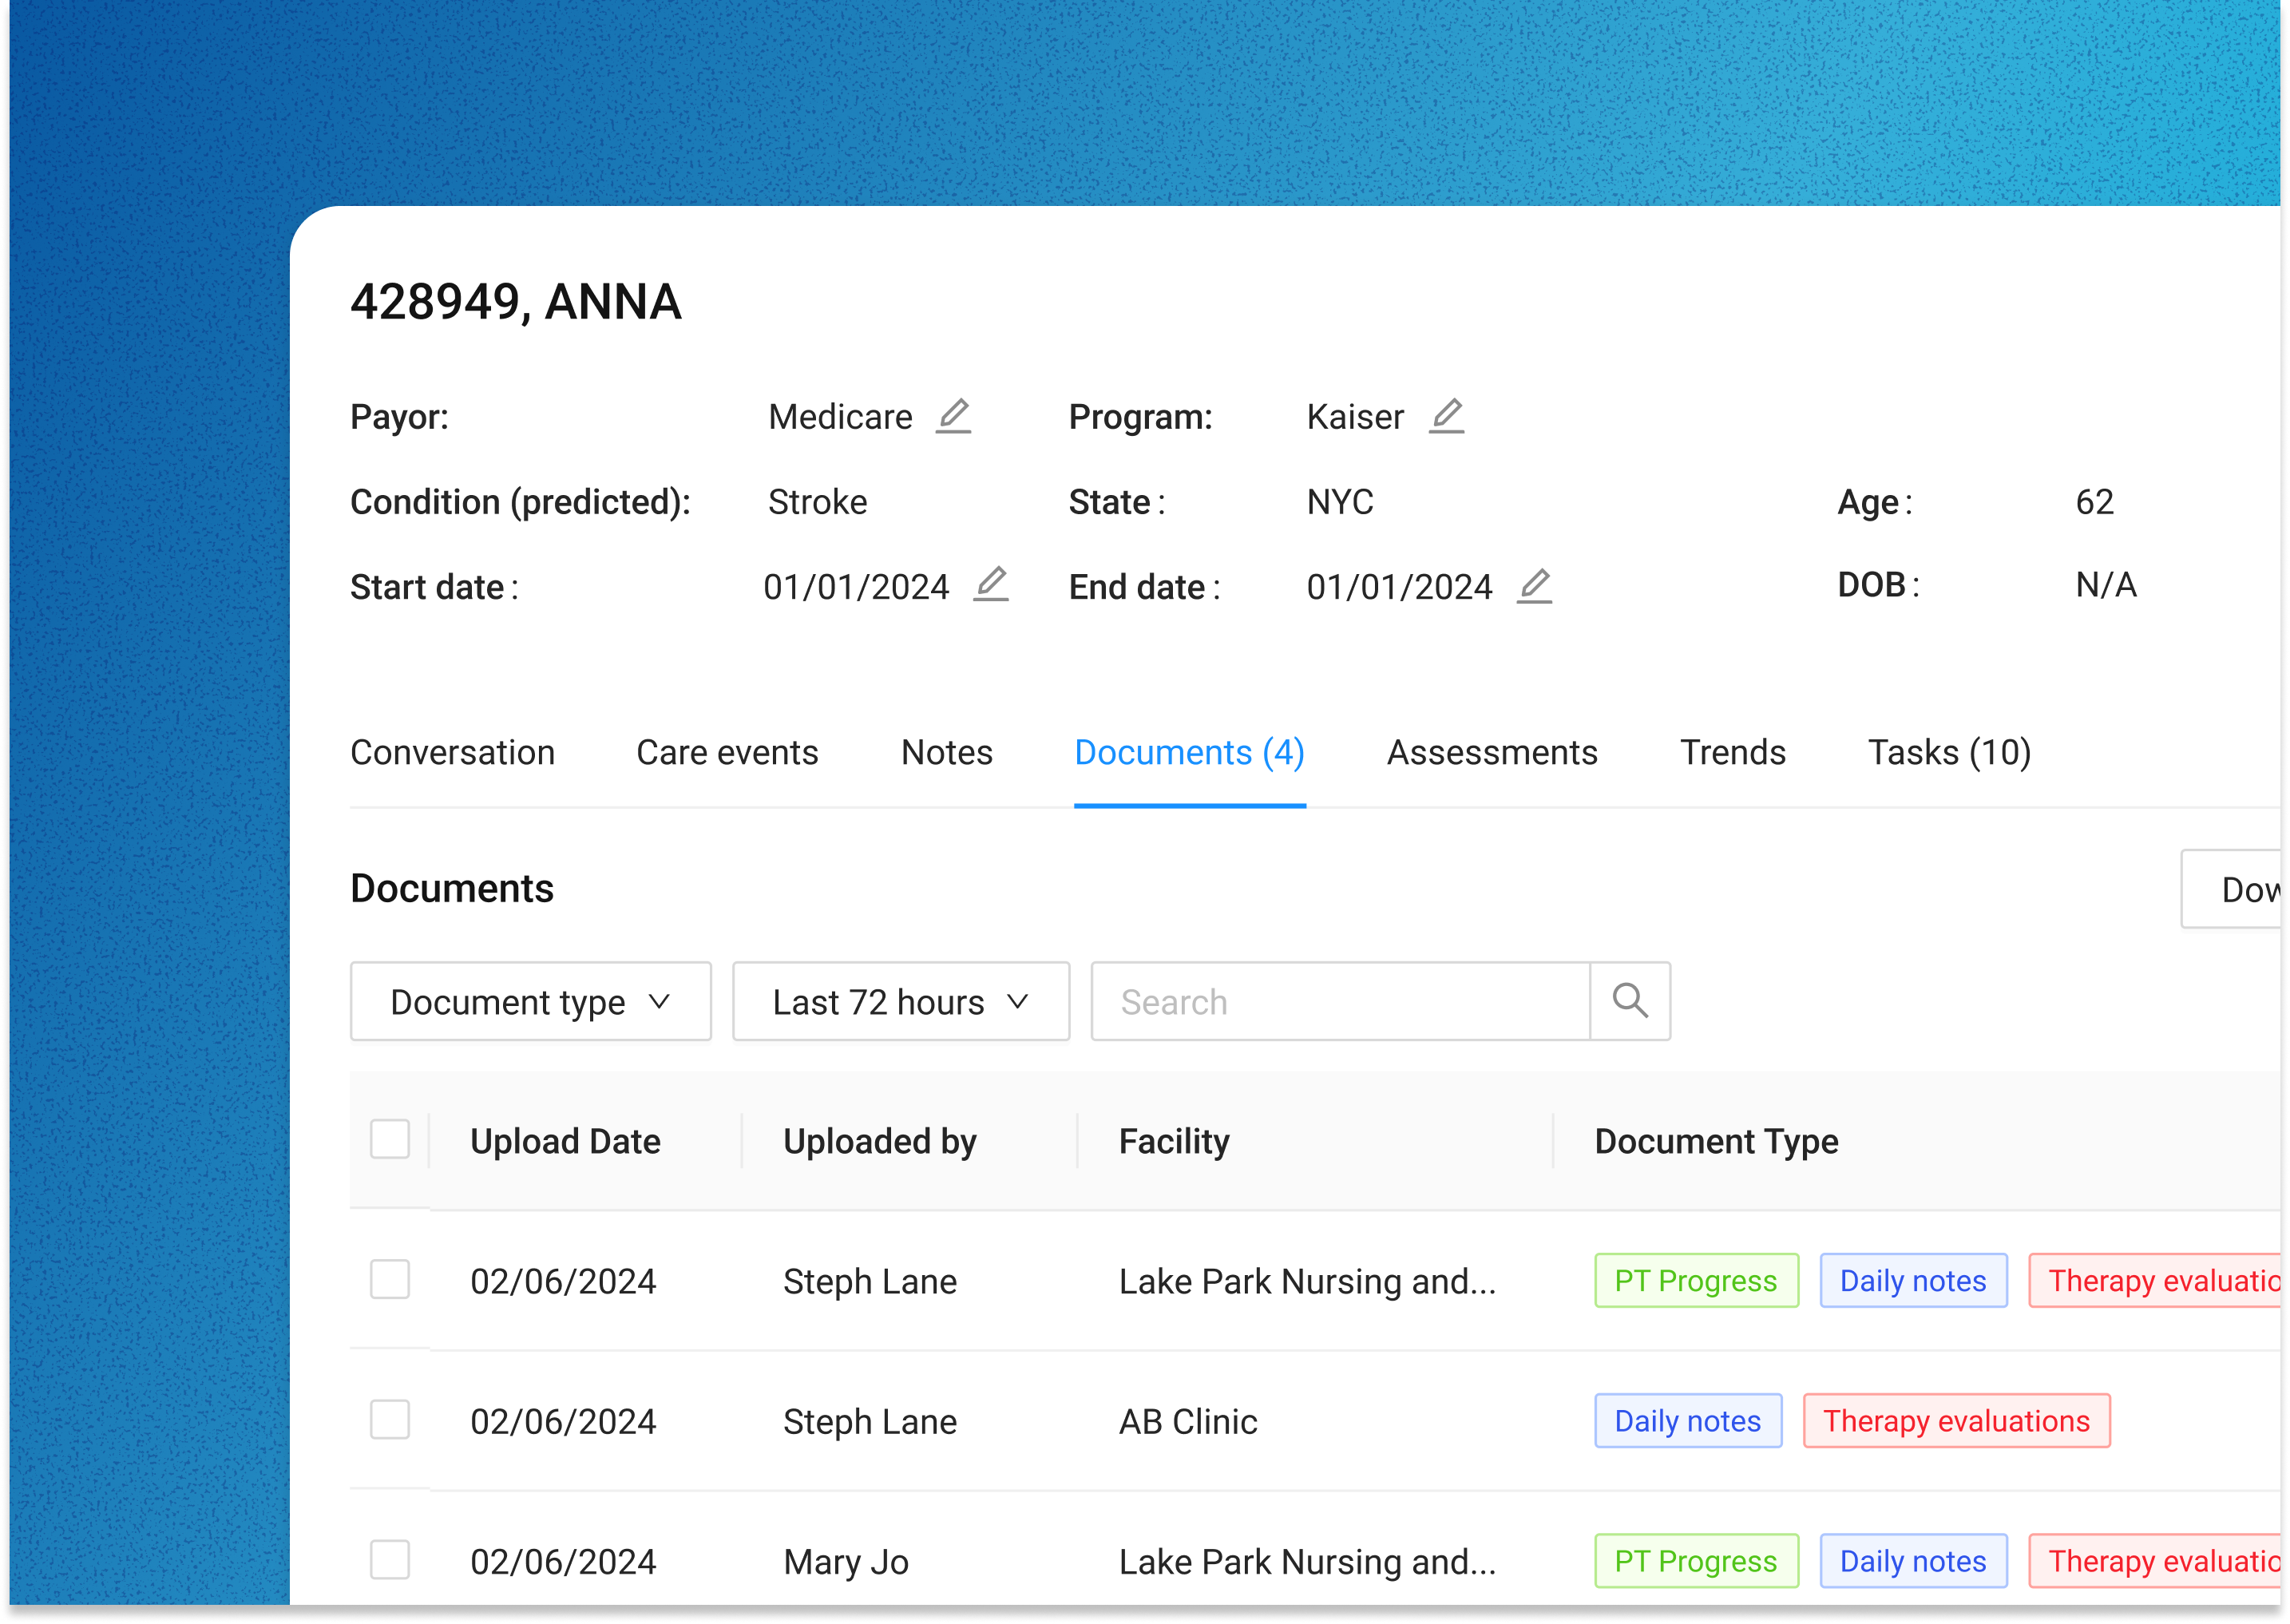The image size is (2290, 1624).
Task: Select the checkbox on Mary Jo's document row
Action: click(x=390, y=1560)
